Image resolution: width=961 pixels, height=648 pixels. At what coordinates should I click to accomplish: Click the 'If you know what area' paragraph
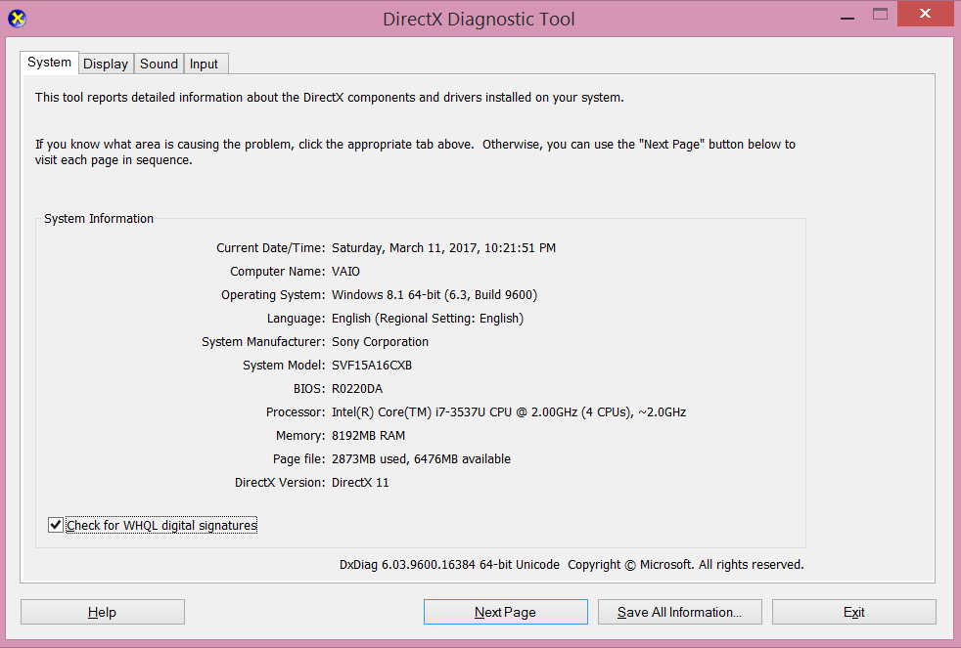415,151
